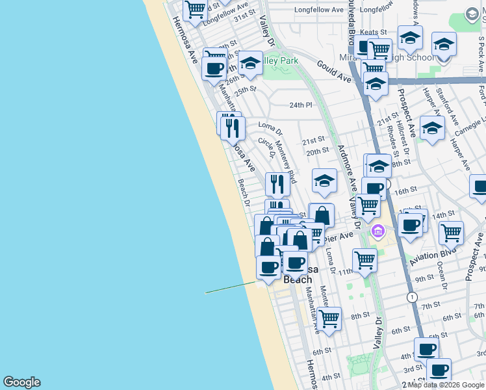Screen dimensions: 486x390
Task: Select the coffee cup marker near 26th St
Action: (214, 70)
